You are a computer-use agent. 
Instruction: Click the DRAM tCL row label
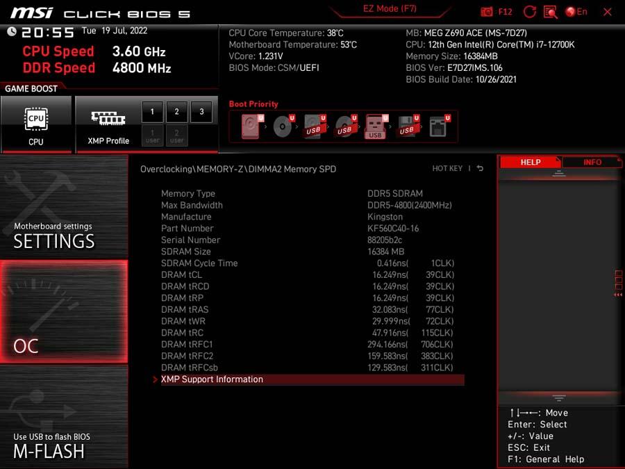[181, 274]
